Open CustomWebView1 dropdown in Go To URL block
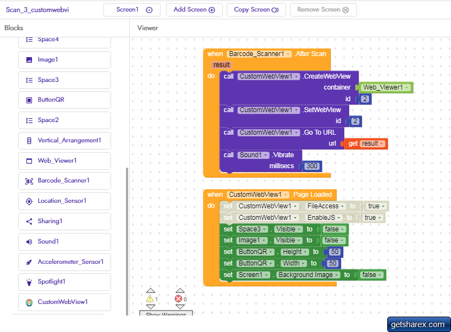 tap(268, 132)
